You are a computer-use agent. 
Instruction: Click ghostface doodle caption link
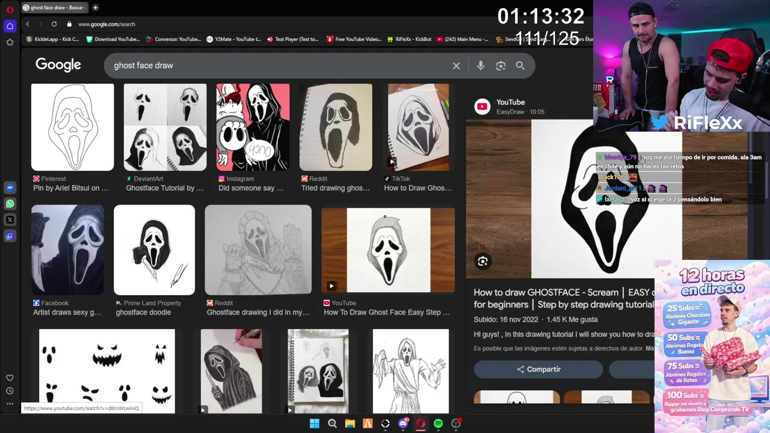pos(143,313)
